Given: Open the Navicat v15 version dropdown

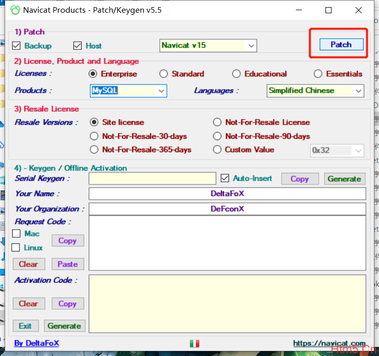Looking at the screenshot, I should pos(251,46).
